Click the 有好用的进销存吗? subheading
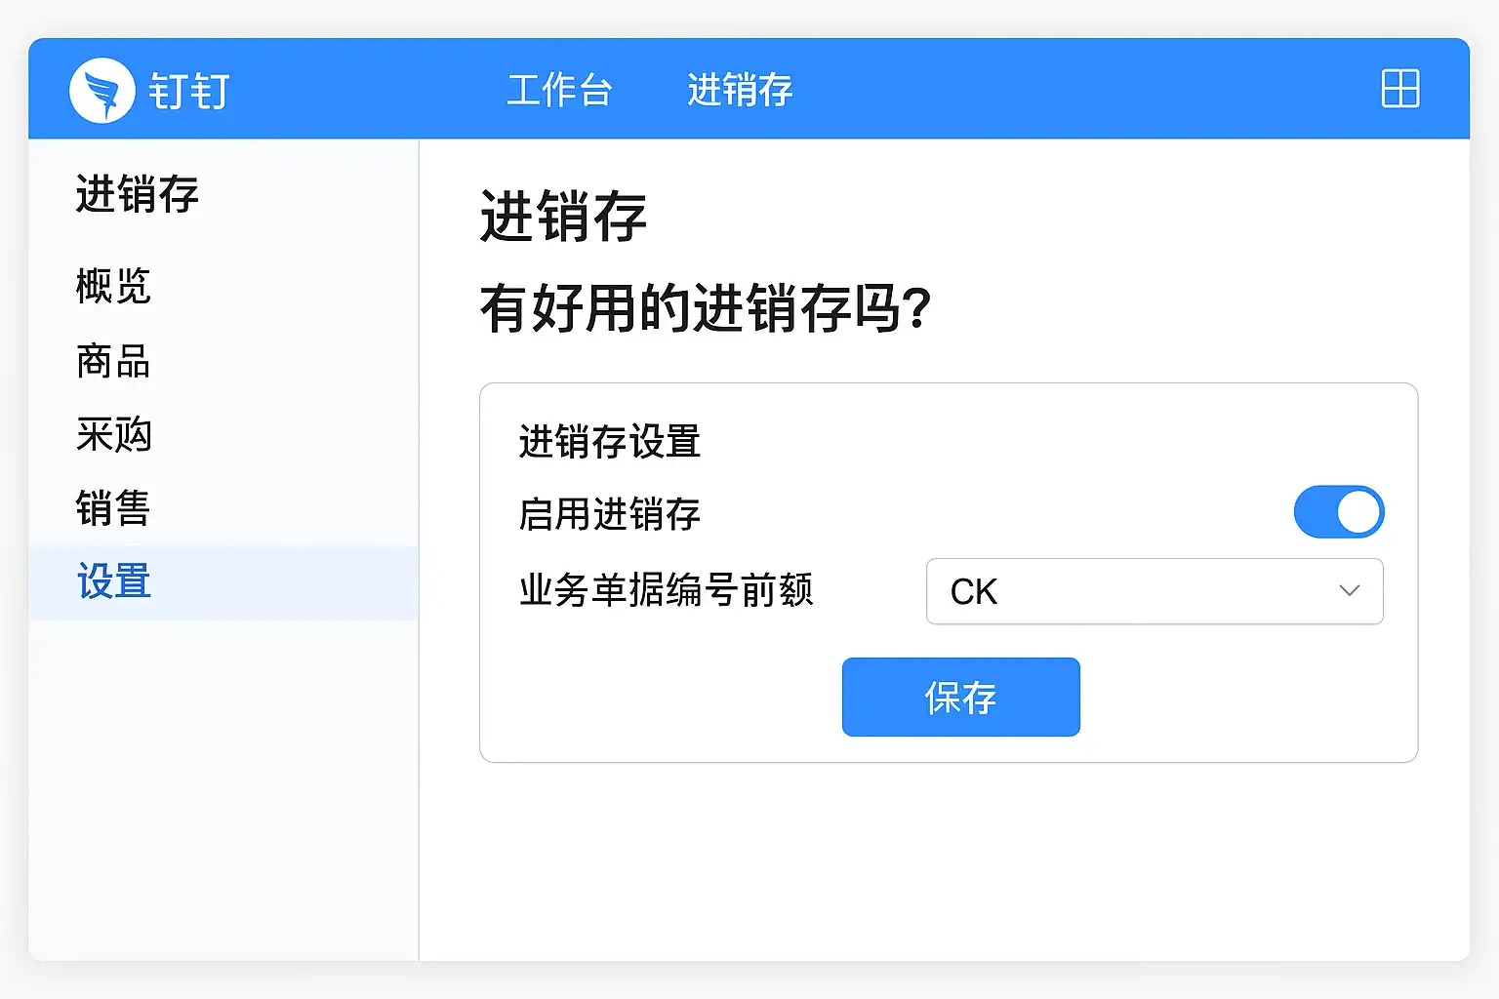Screen dimensions: 1499x999 tap(706, 309)
